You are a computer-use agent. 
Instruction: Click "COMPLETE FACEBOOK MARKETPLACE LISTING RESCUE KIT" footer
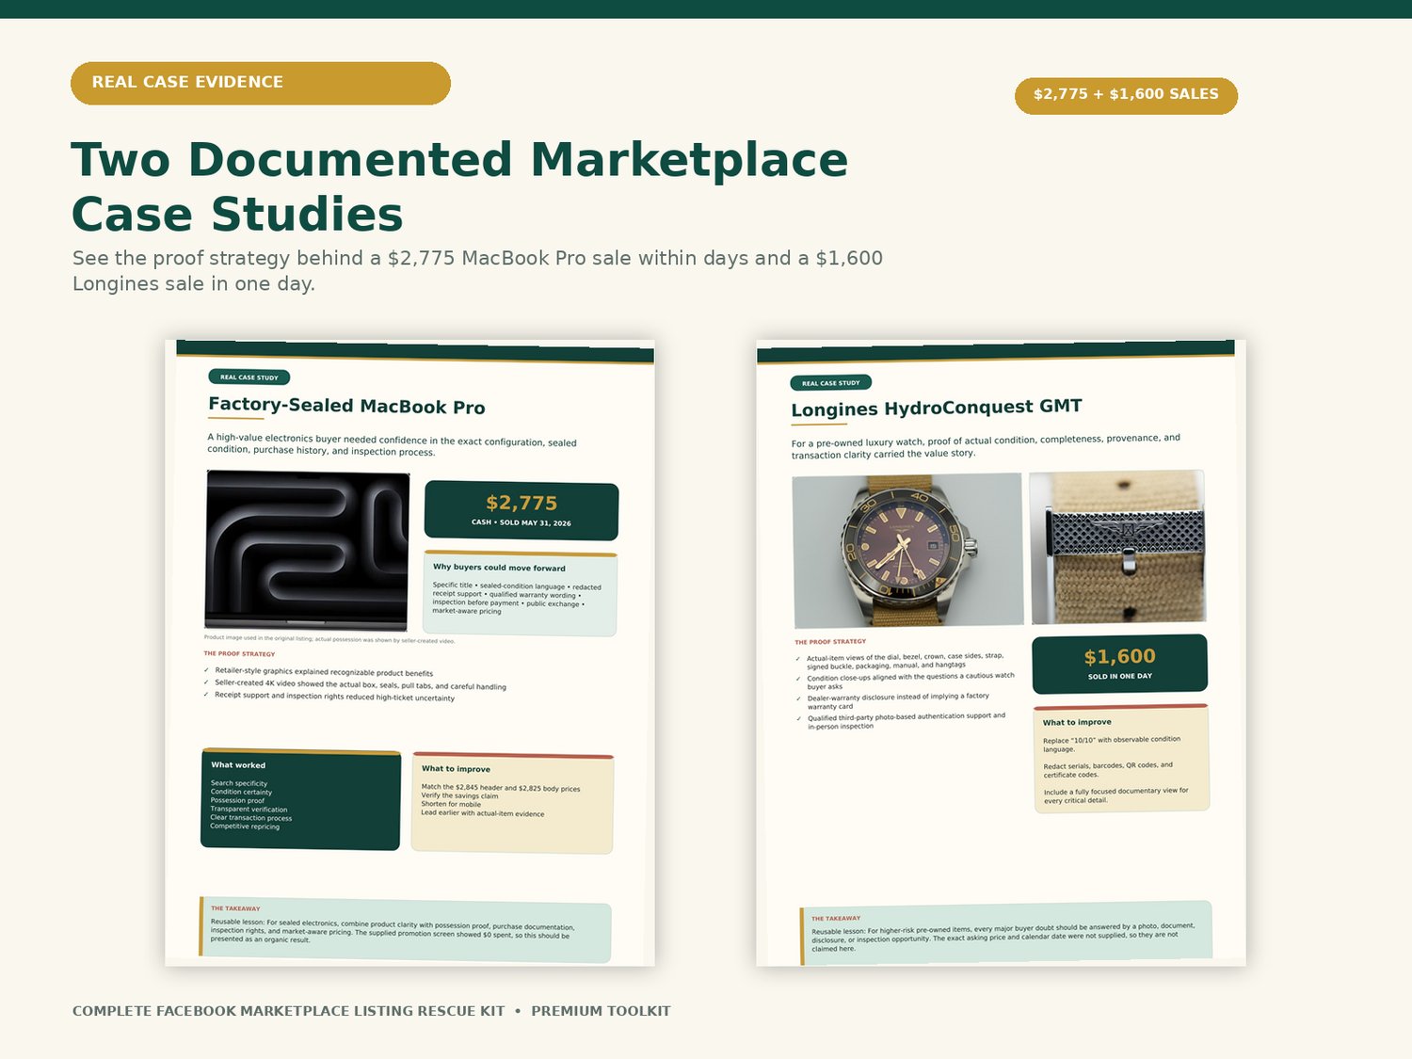point(289,1011)
